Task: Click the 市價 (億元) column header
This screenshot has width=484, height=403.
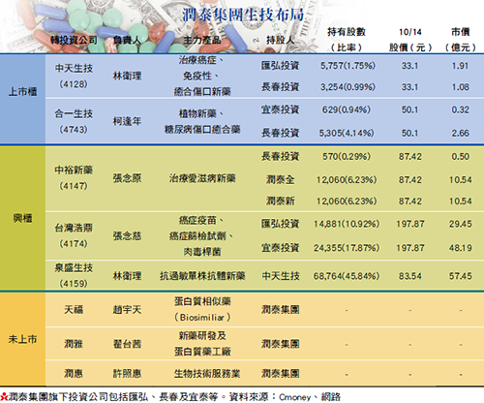Action: tap(461, 40)
